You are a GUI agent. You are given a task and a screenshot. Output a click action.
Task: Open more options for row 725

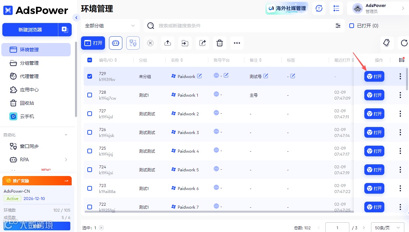coord(400,151)
